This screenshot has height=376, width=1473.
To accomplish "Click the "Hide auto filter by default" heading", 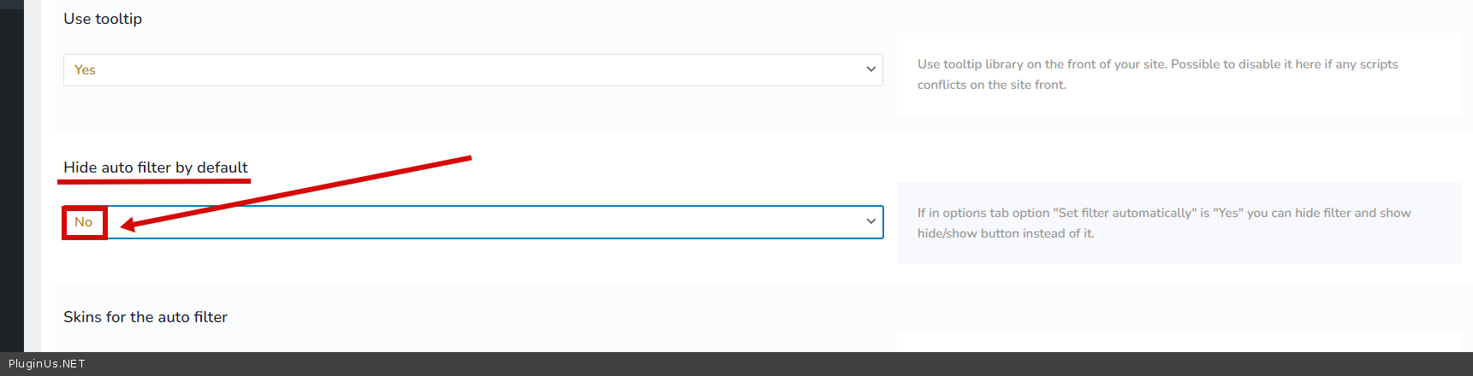I will [155, 167].
